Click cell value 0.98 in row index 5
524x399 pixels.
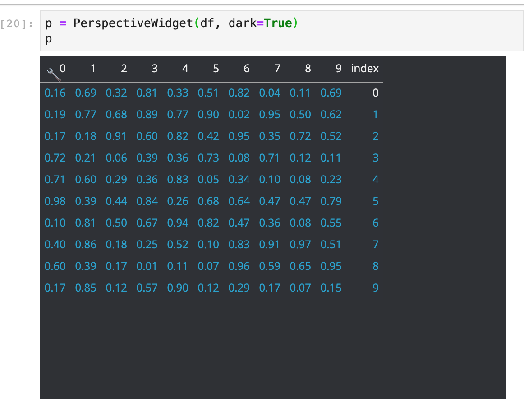click(x=55, y=201)
